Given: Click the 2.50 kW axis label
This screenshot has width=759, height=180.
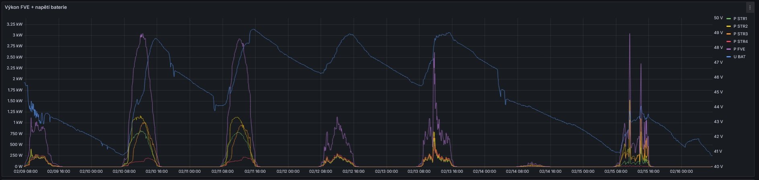Looking at the screenshot, I should tap(15, 57).
